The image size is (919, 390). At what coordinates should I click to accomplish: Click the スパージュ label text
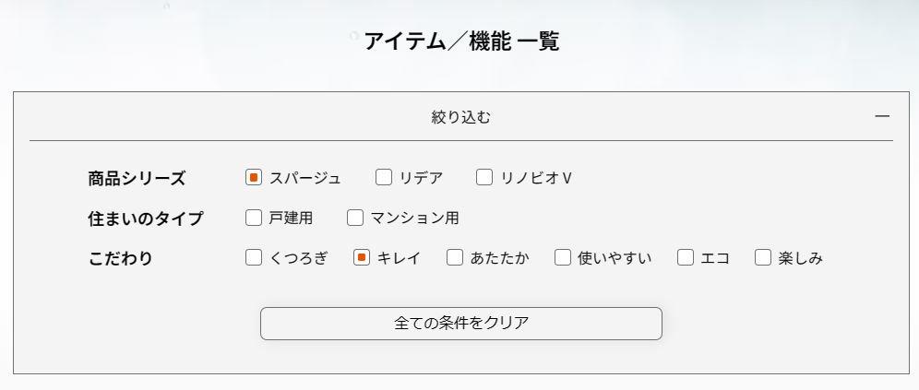click(305, 178)
